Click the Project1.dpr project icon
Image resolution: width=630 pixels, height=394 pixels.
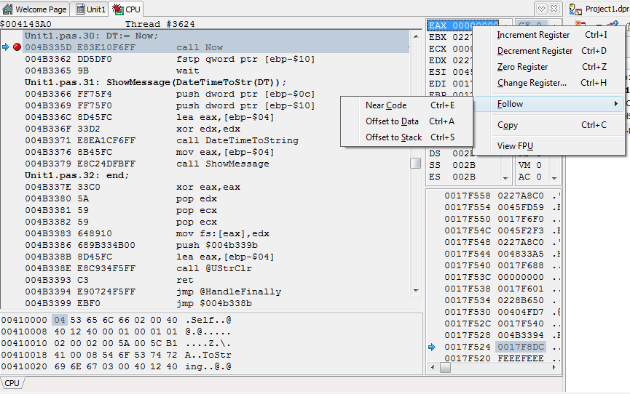[x=575, y=9]
